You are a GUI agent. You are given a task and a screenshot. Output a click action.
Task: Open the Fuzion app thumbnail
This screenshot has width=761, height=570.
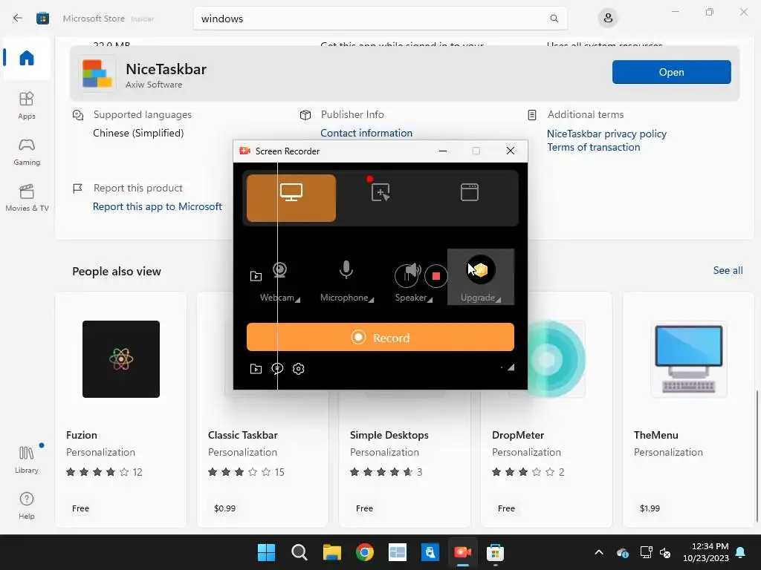pyautogui.click(x=121, y=359)
